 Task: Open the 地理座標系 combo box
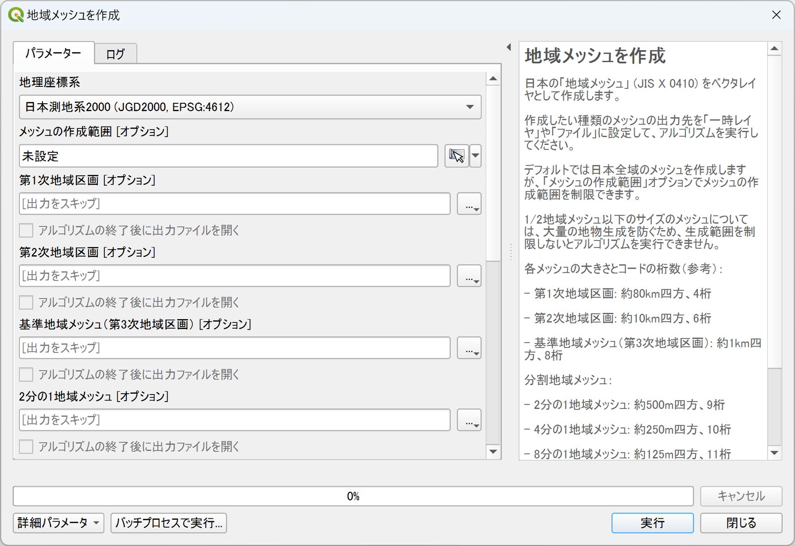[250, 107]
